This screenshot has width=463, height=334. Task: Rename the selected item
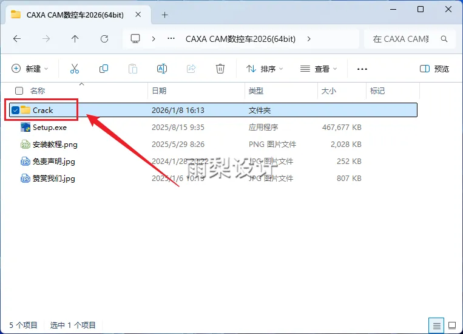point(162,69)
